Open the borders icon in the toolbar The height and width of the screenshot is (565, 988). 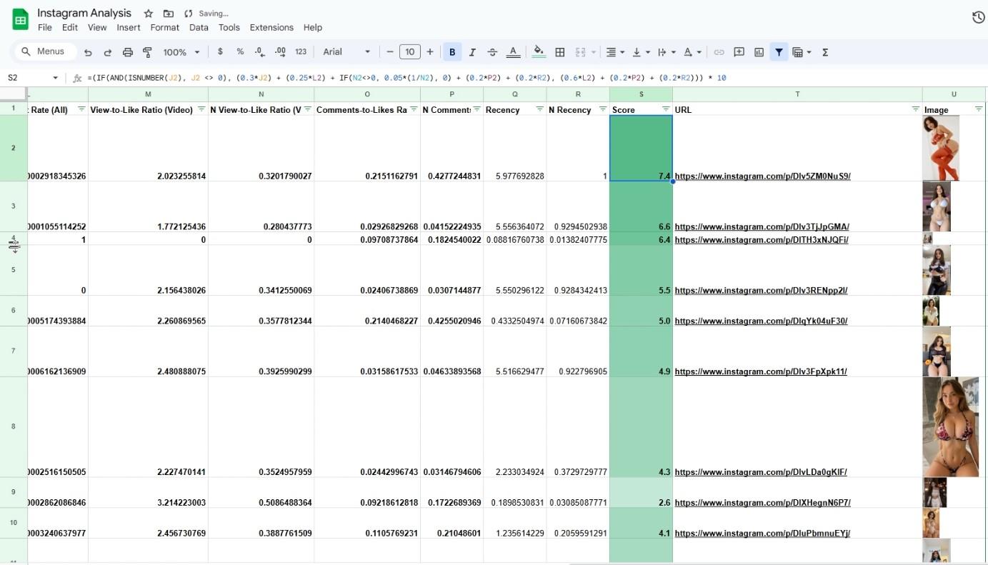(x=560, y=51)
